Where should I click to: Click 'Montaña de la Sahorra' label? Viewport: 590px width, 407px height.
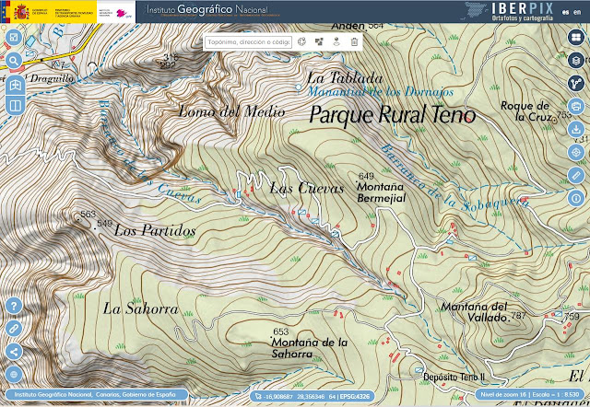tap(310, 348)
